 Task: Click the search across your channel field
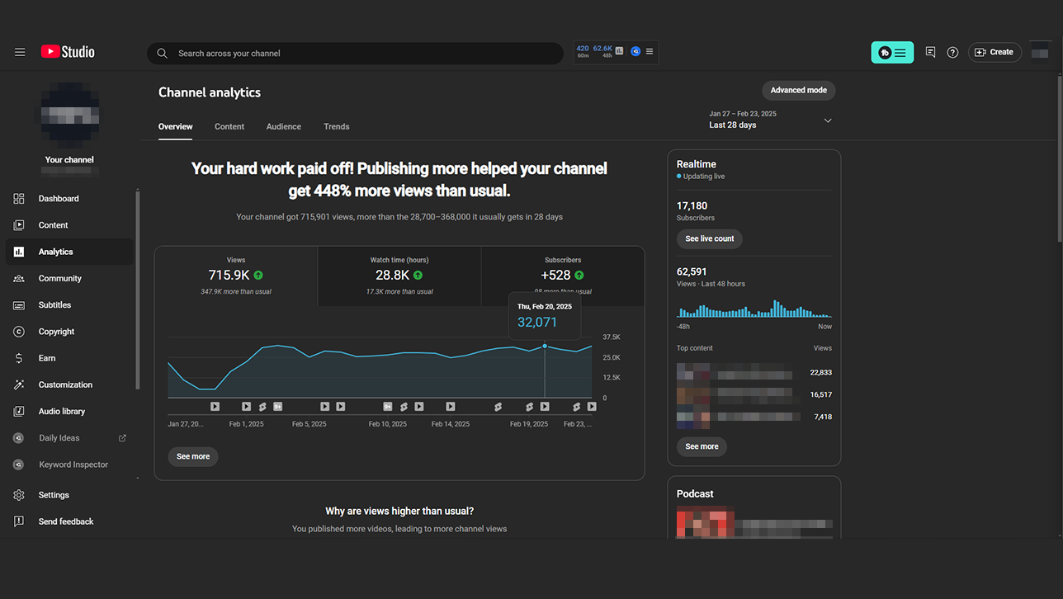pos(355,54)
